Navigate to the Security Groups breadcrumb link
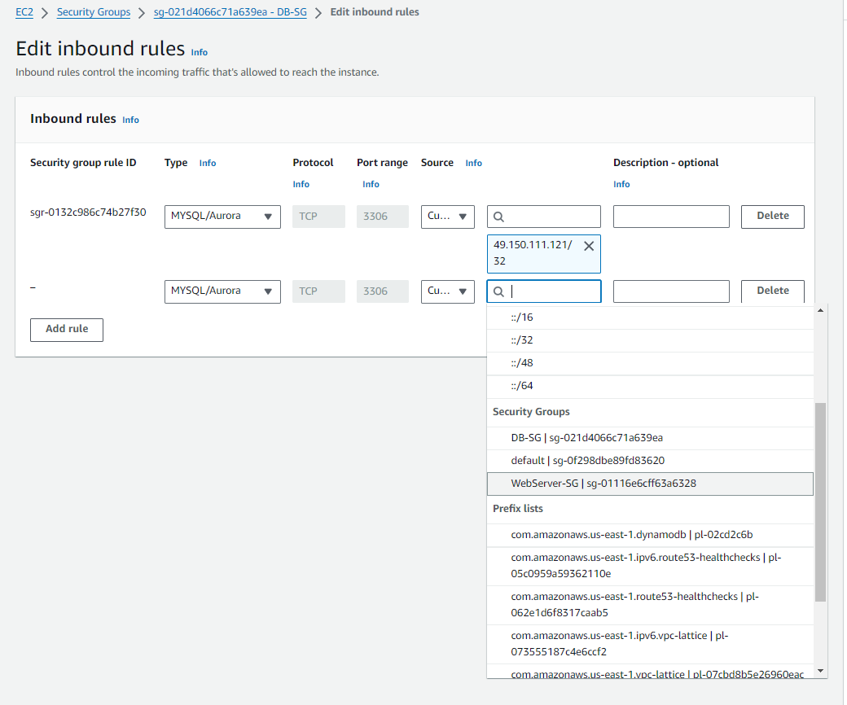The height and width of the screenshot is (705, 847). click(93, 12)
